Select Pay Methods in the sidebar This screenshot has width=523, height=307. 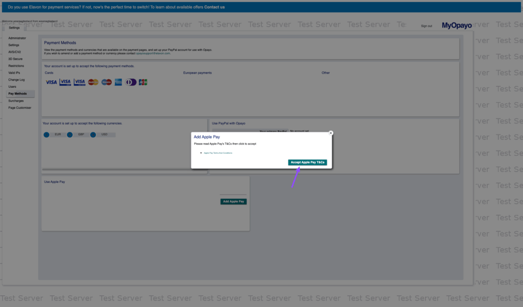click(x=17, y=94)
